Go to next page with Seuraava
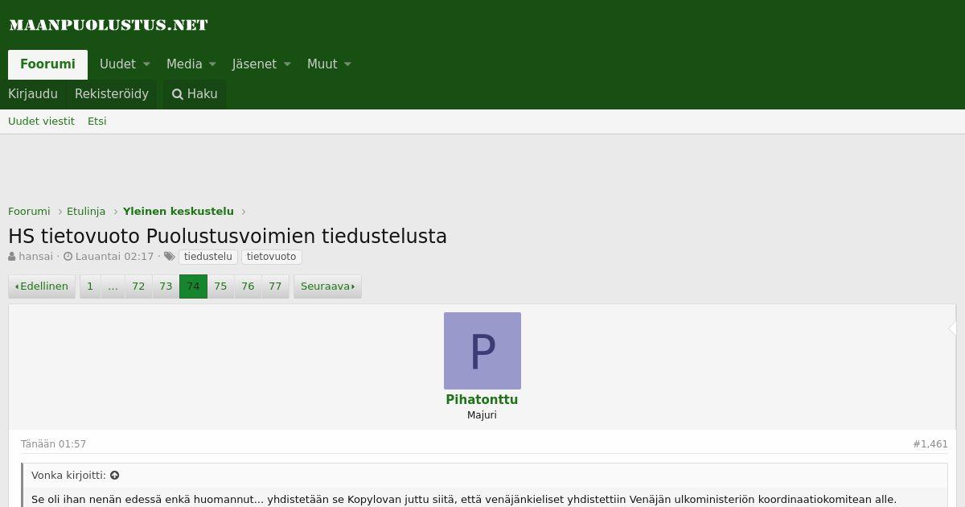This screenshot has width=965, height=507. coord(327,286)
